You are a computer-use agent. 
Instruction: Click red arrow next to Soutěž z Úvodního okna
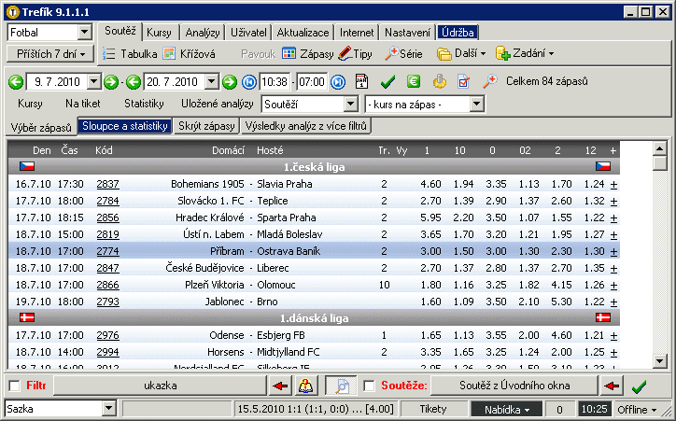612,386
